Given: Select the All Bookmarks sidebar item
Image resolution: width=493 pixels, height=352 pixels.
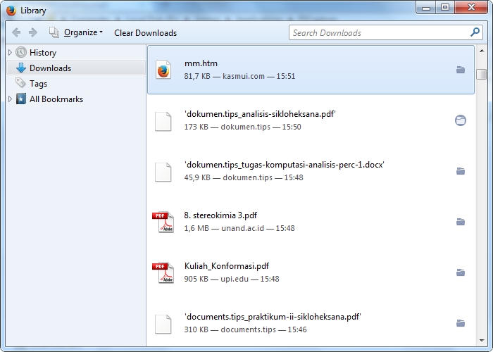Looking at the screenshot, I should (56, 99).
